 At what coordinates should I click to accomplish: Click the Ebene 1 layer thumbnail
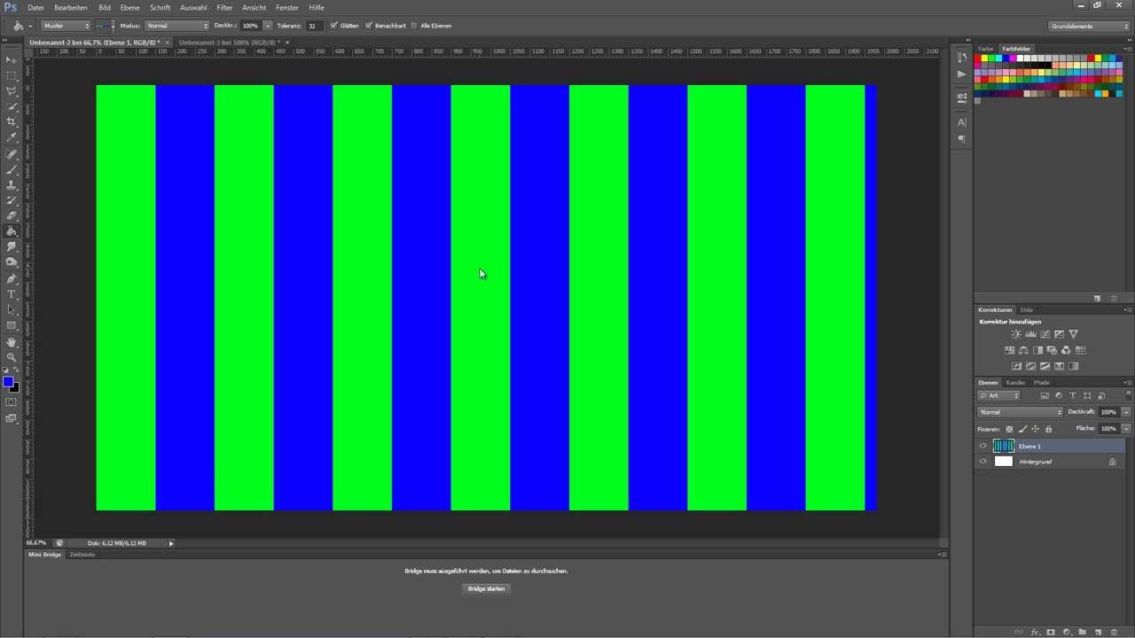1004,446
